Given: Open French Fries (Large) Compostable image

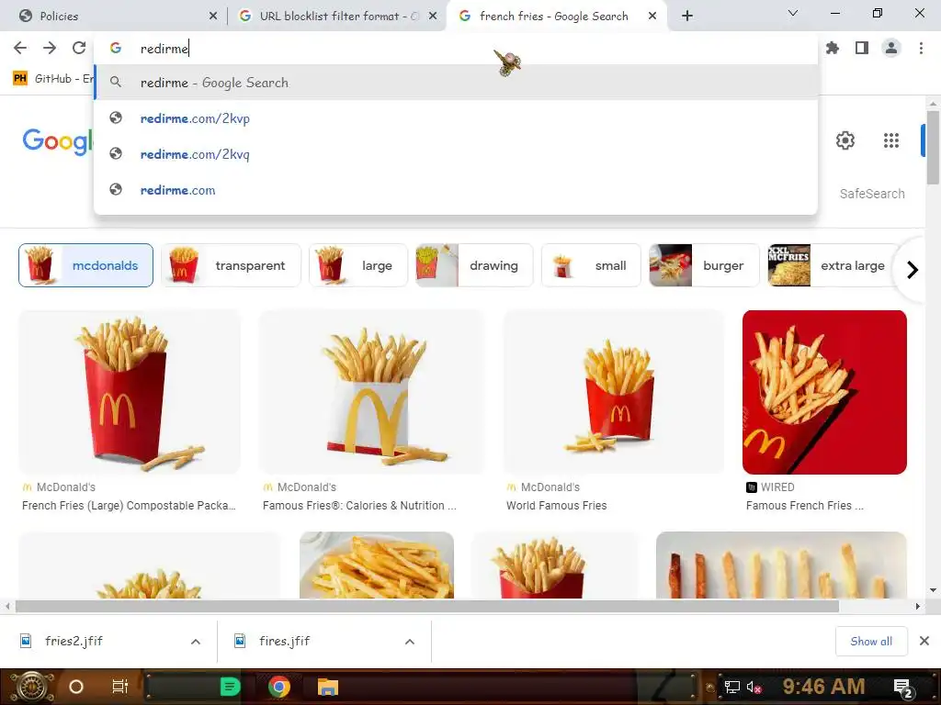Looking at the screenshot, I should pyautogui.click(x=130, y=392).
